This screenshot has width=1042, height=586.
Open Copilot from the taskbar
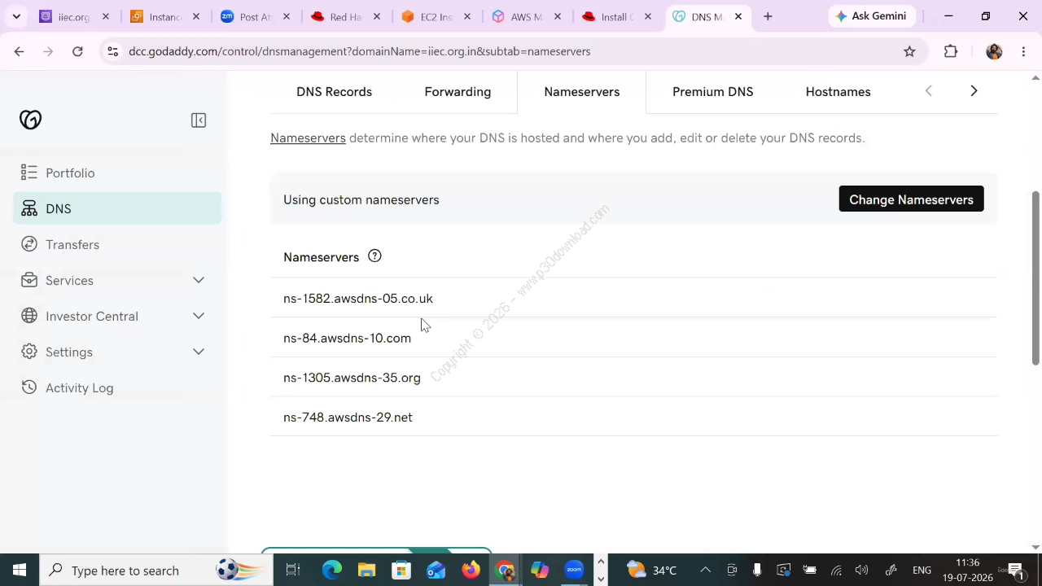click(x=540, y=570)
